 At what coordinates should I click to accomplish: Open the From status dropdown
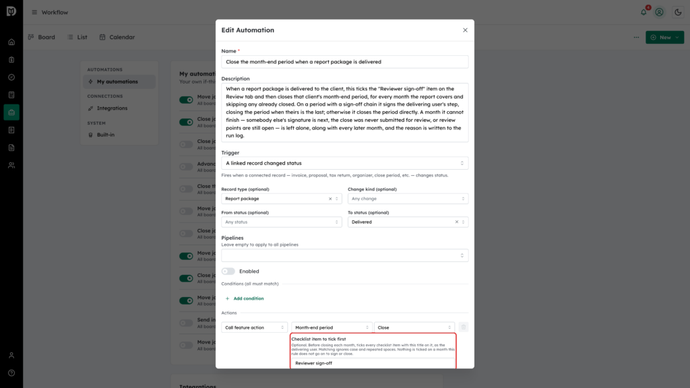[x=281, y=222]
